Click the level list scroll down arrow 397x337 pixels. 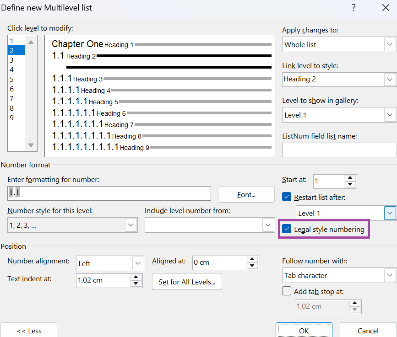pyautogui.click(x=31, y=145)
